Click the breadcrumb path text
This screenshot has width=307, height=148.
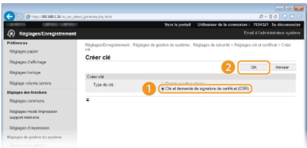coord(188,47)
